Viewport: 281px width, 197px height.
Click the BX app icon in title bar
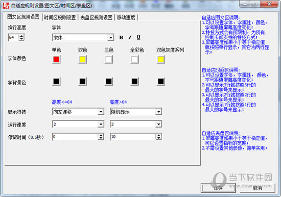tap(6, 6)
